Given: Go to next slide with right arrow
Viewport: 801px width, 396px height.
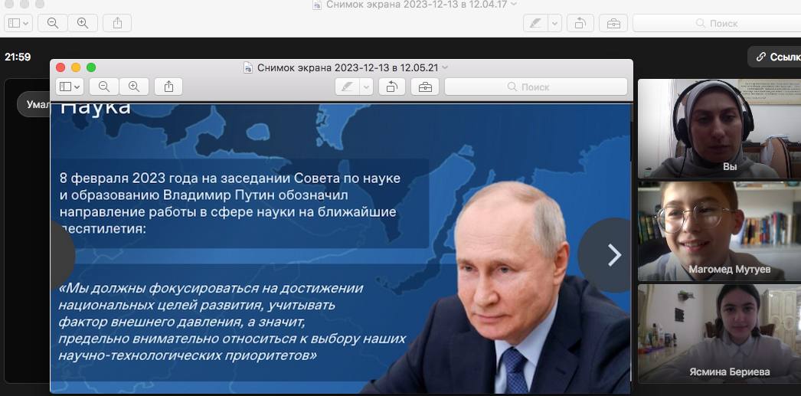Looking at the screenshot, I should (x=613, y=255).
